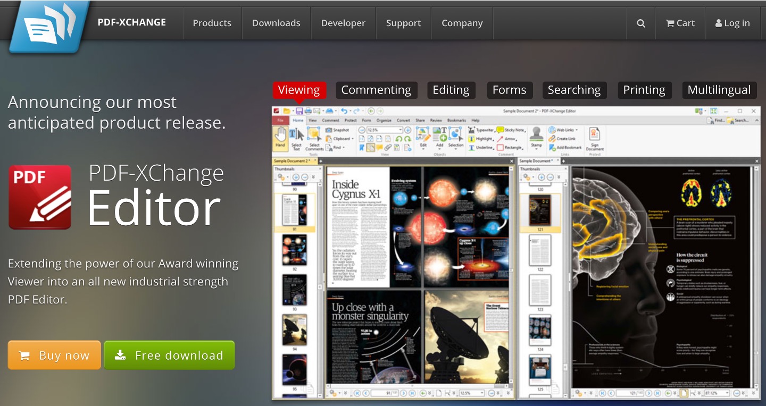This screenshot has width=766, height=406.
Task: Select the Hand tool in ribbon
Action: click(x=280, y=138)
